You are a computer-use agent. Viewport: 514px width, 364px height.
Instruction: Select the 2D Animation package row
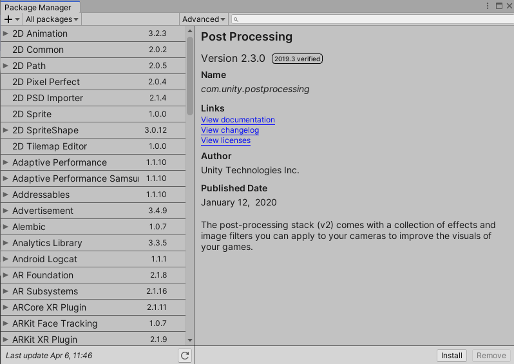93,34
